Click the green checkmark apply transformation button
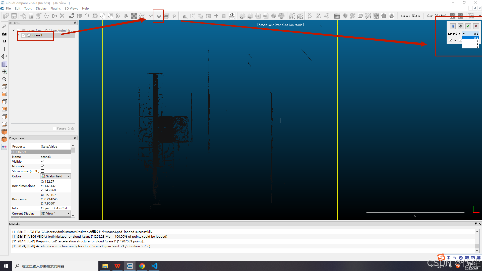482x271 pixels. 468,26
